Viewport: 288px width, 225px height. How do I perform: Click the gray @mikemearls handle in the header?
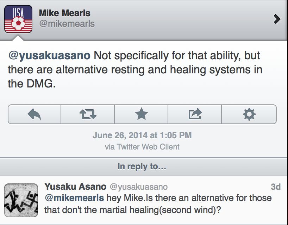[x=67, y=24]
